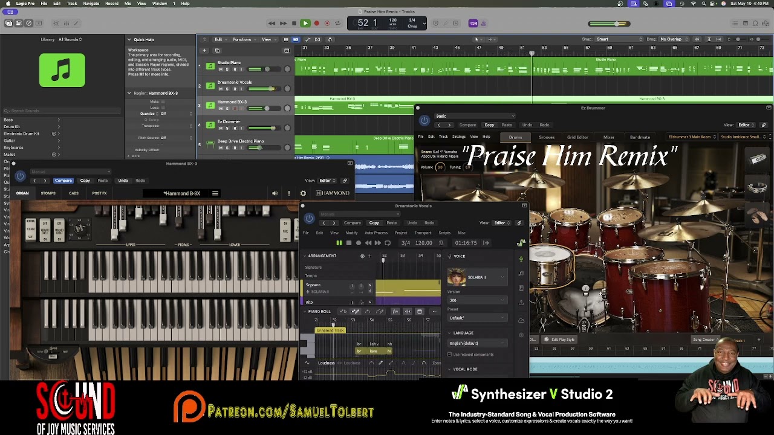Collapse the Quick Help section
Viewport: 774px width, 435px height.
pyautogui.click(x=129, y=39)
